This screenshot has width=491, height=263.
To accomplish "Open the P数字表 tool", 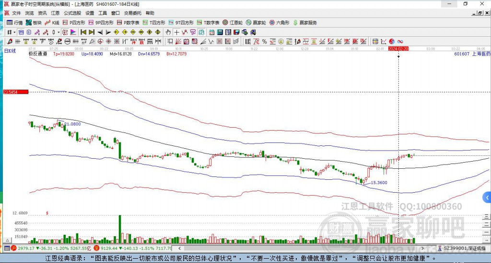I will (x=128, y=22).
